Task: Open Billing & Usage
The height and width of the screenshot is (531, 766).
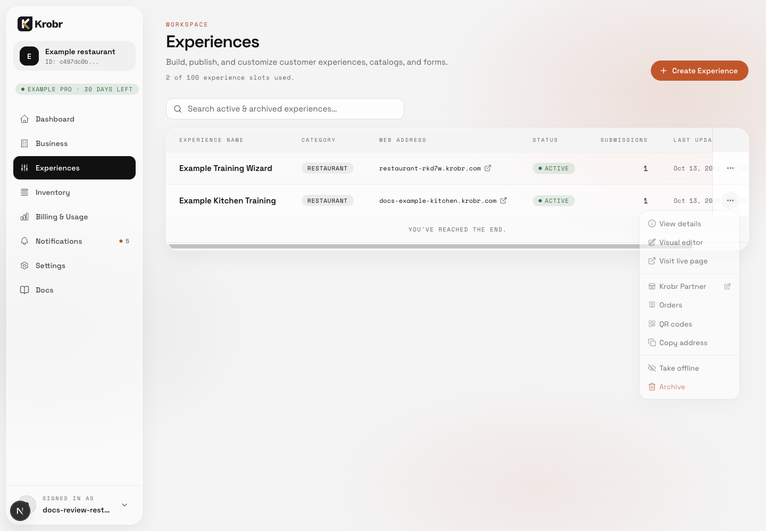Action: click(74, 217)
